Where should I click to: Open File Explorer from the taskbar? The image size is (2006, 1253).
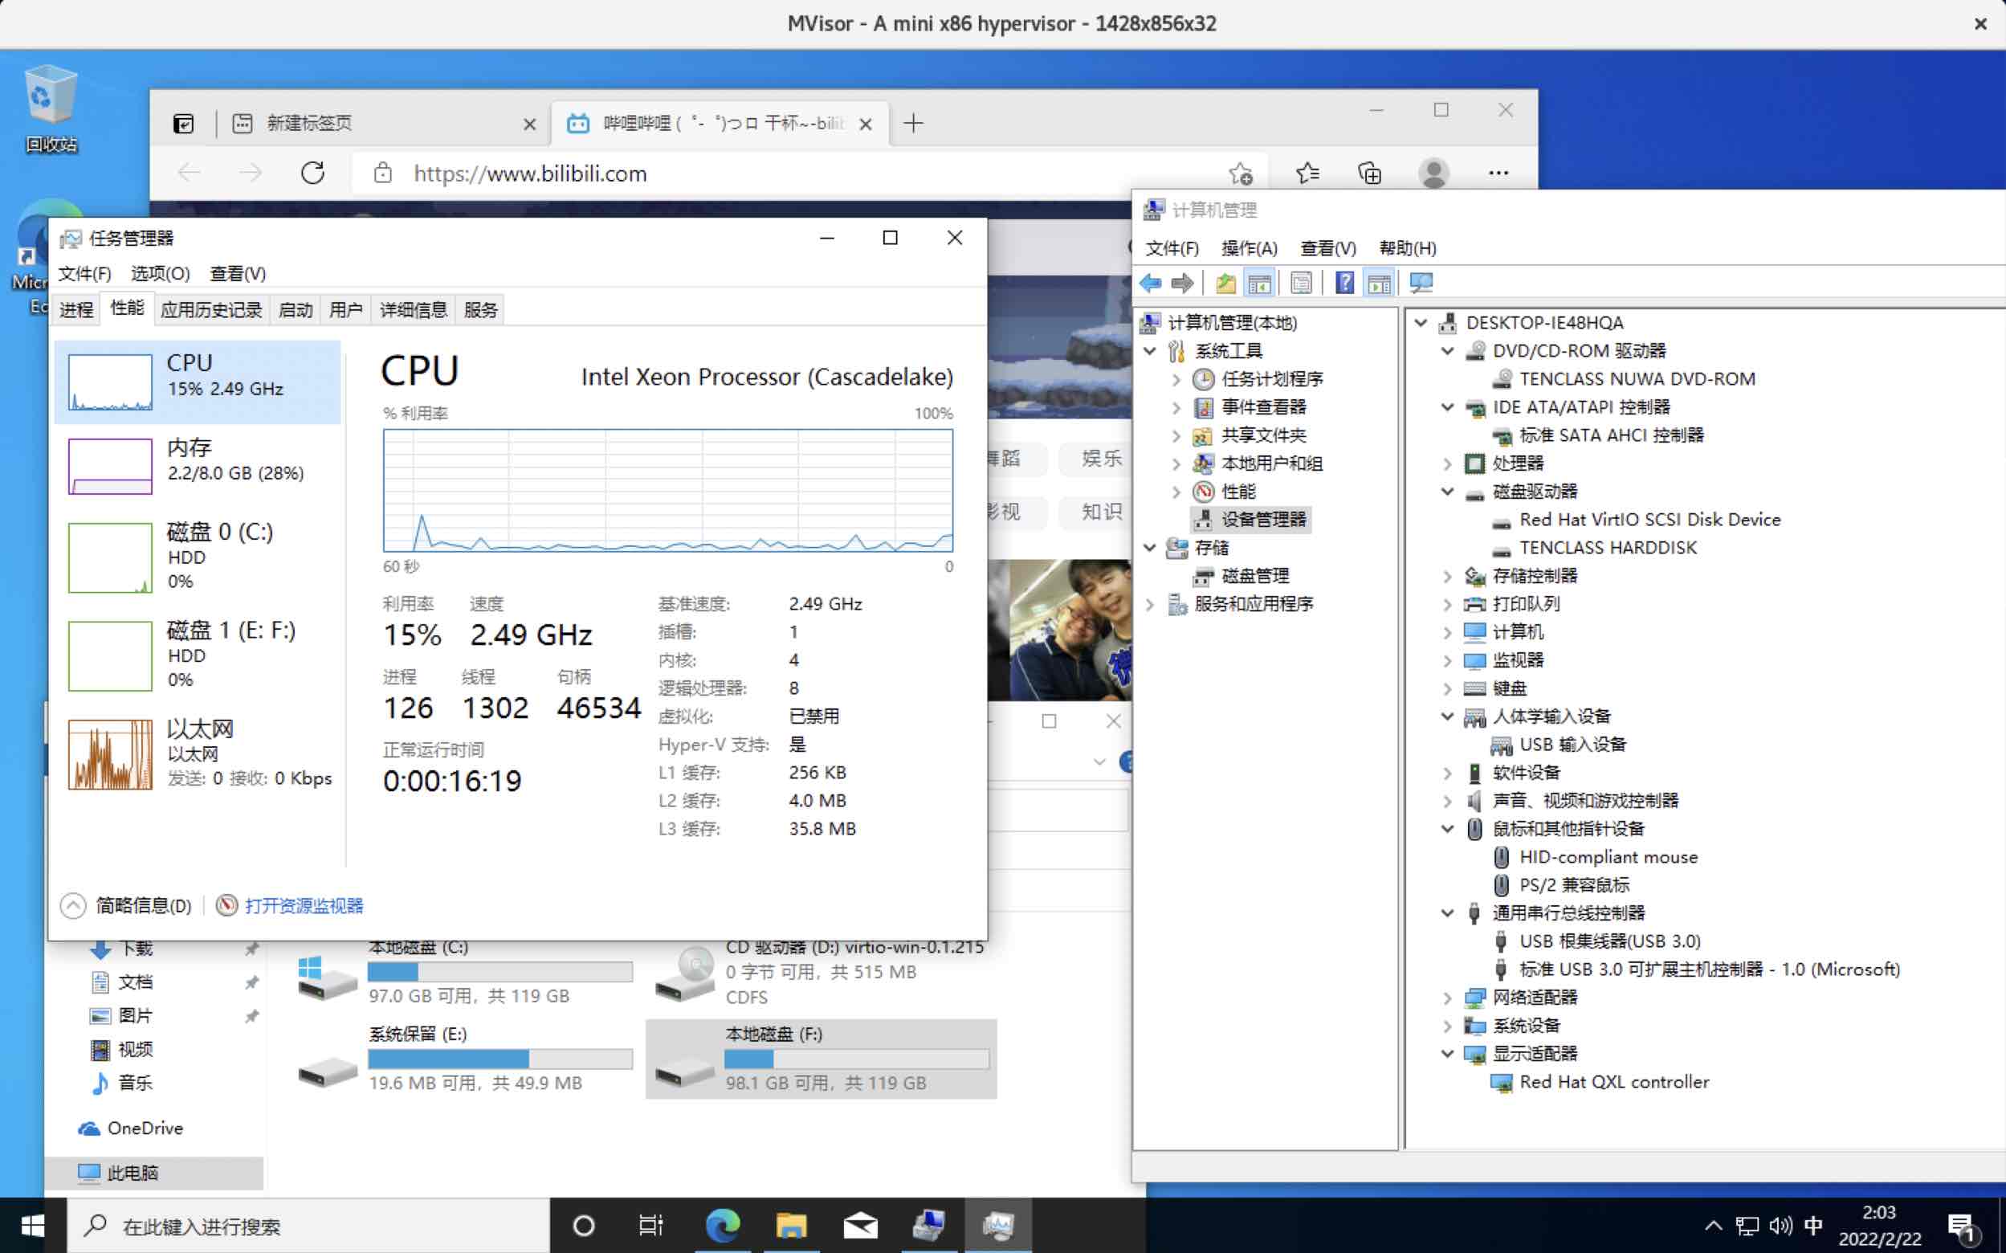pyautogui.click(x=790, y=1225)
